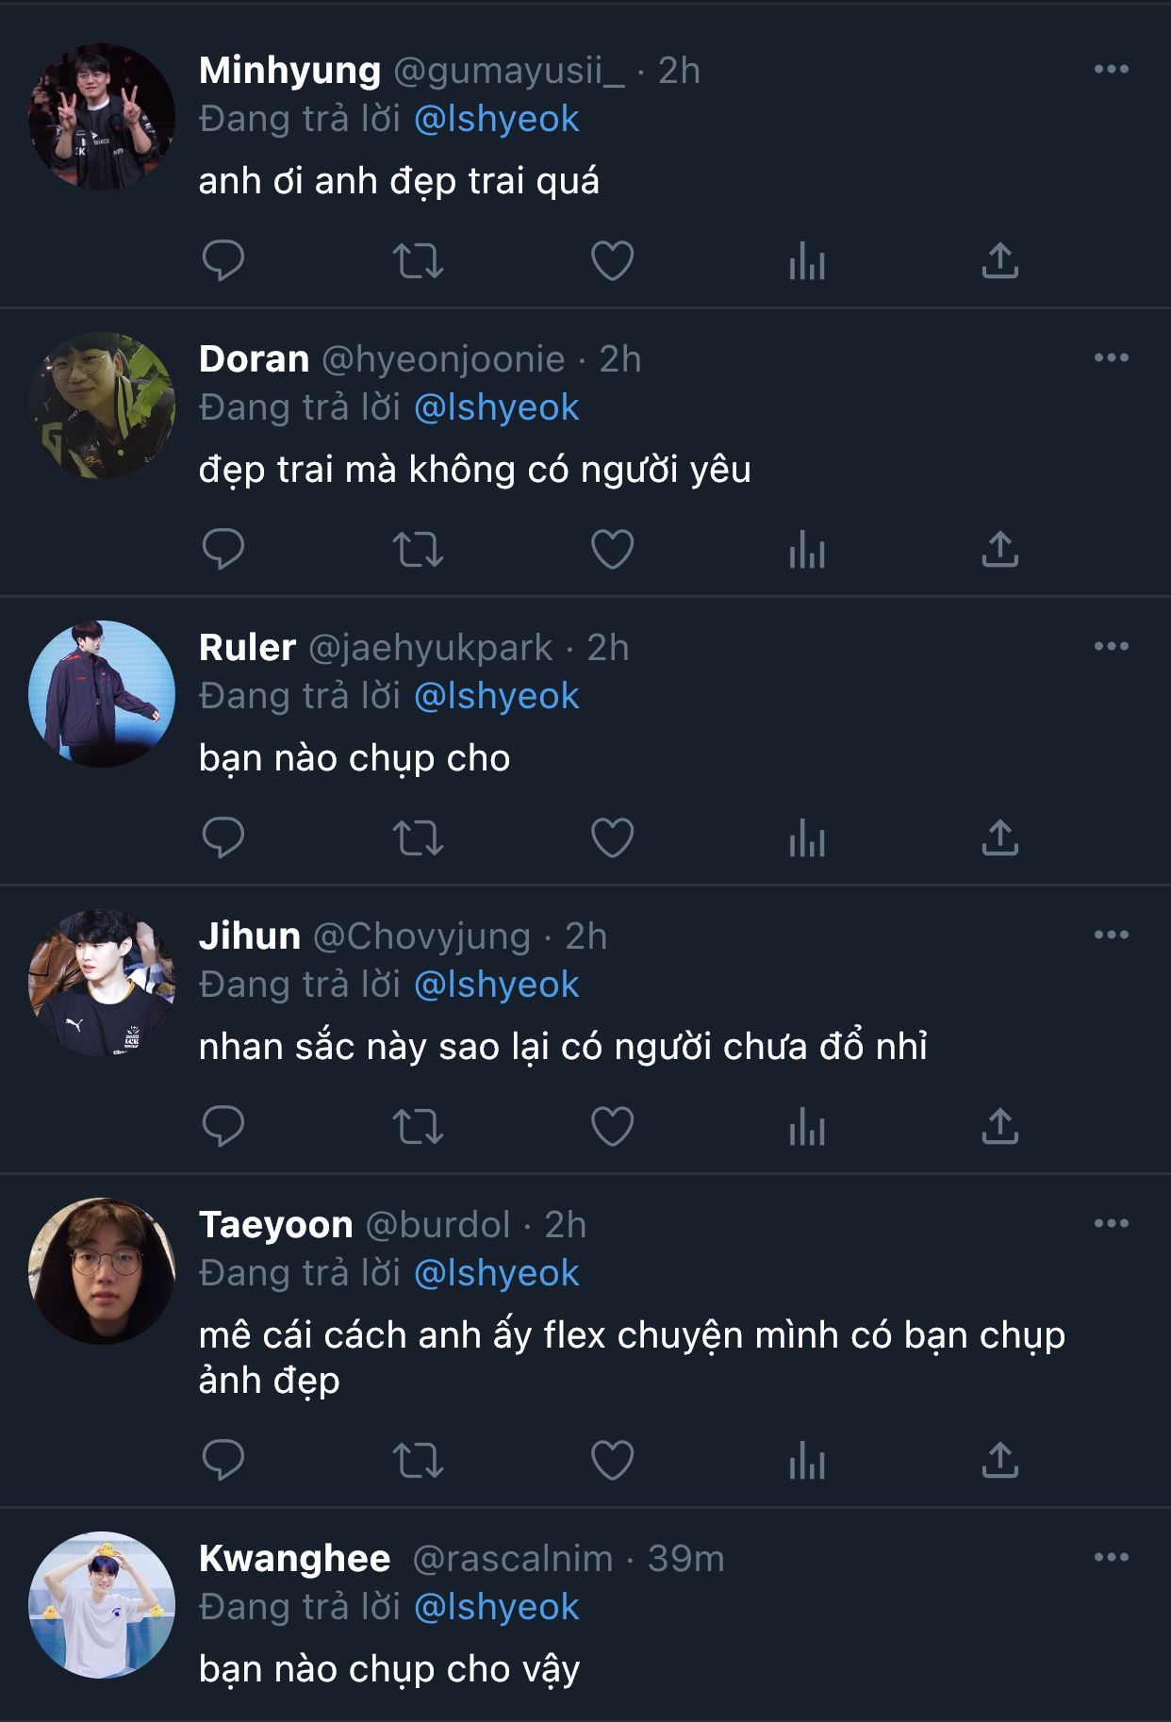The height and width of the screenshot is (1722, 1171).
Task: Open @lshyeok mention in Kwanghee's reply
Action: [496, 1608]
